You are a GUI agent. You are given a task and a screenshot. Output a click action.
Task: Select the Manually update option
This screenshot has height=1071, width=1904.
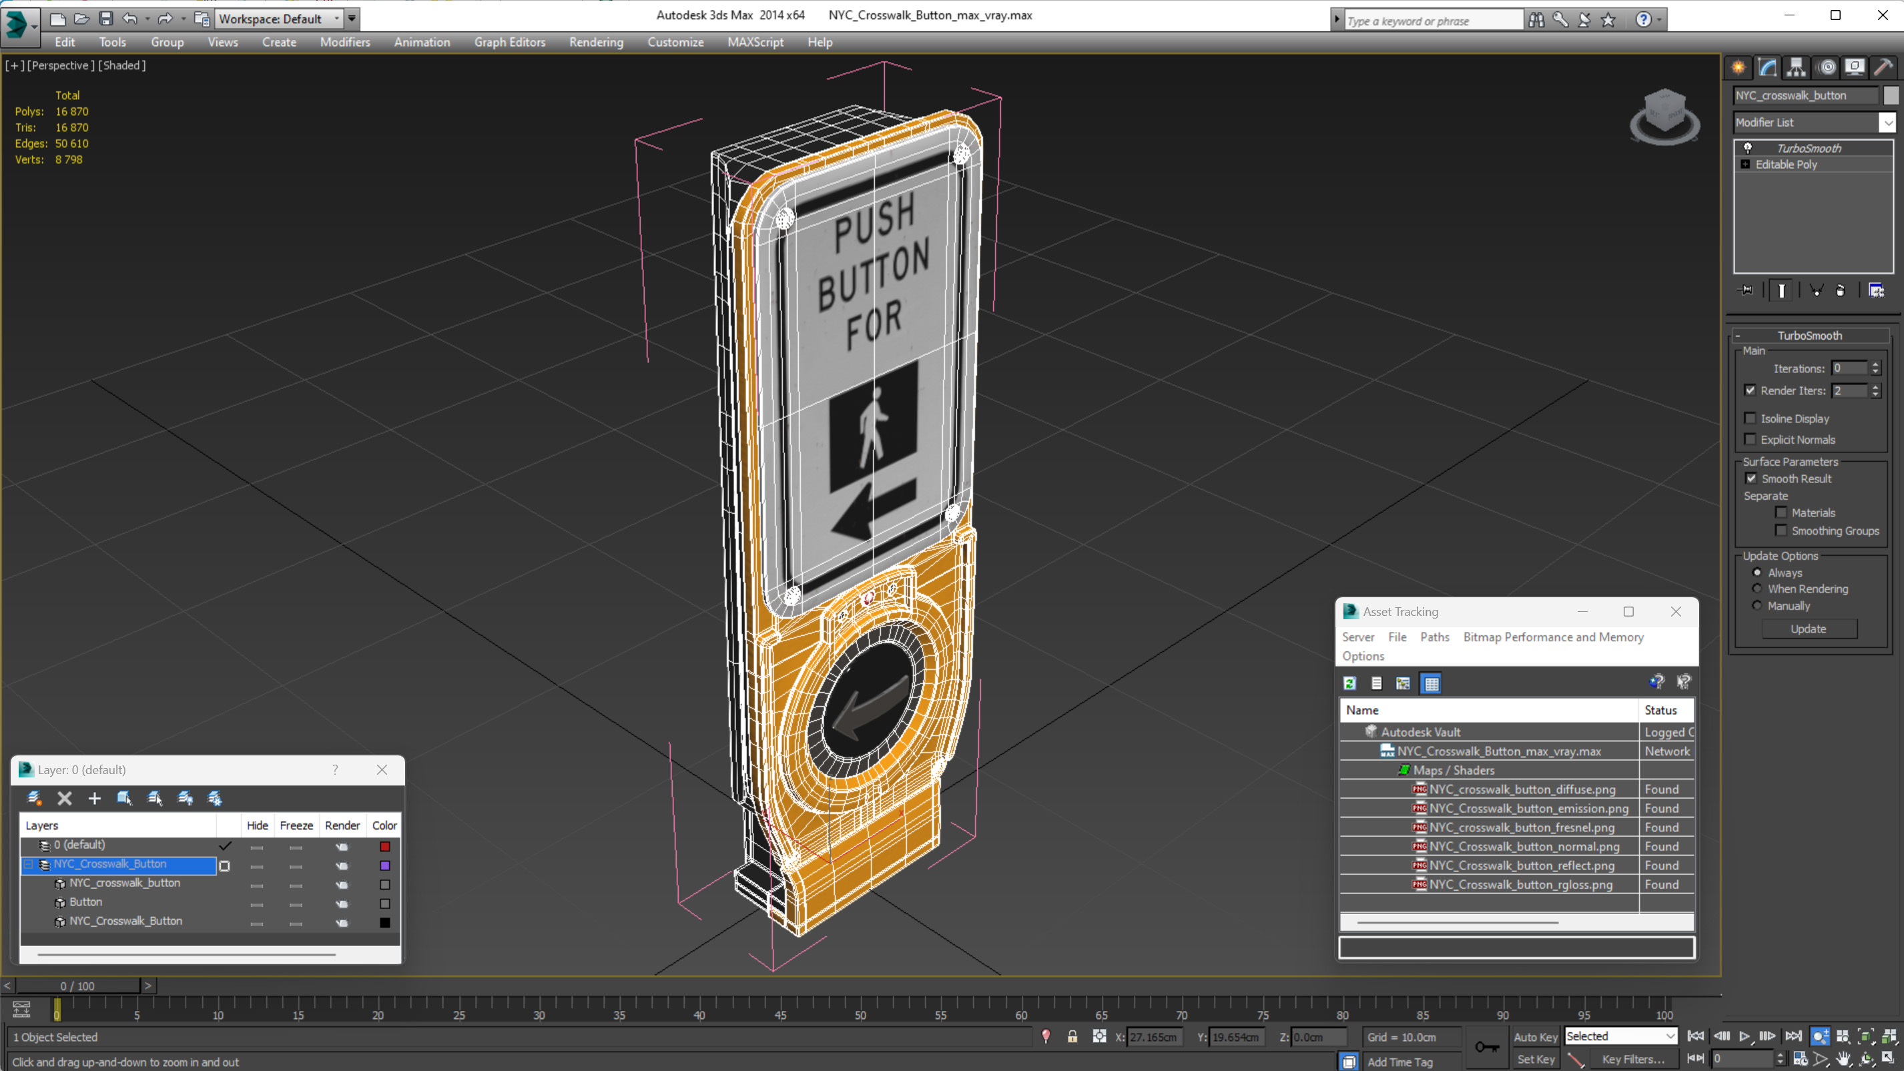[x=1757, y=605]
